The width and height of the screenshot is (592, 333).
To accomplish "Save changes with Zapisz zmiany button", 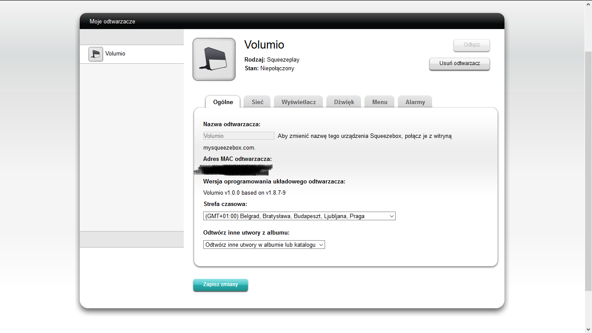I will coord(221,285).
